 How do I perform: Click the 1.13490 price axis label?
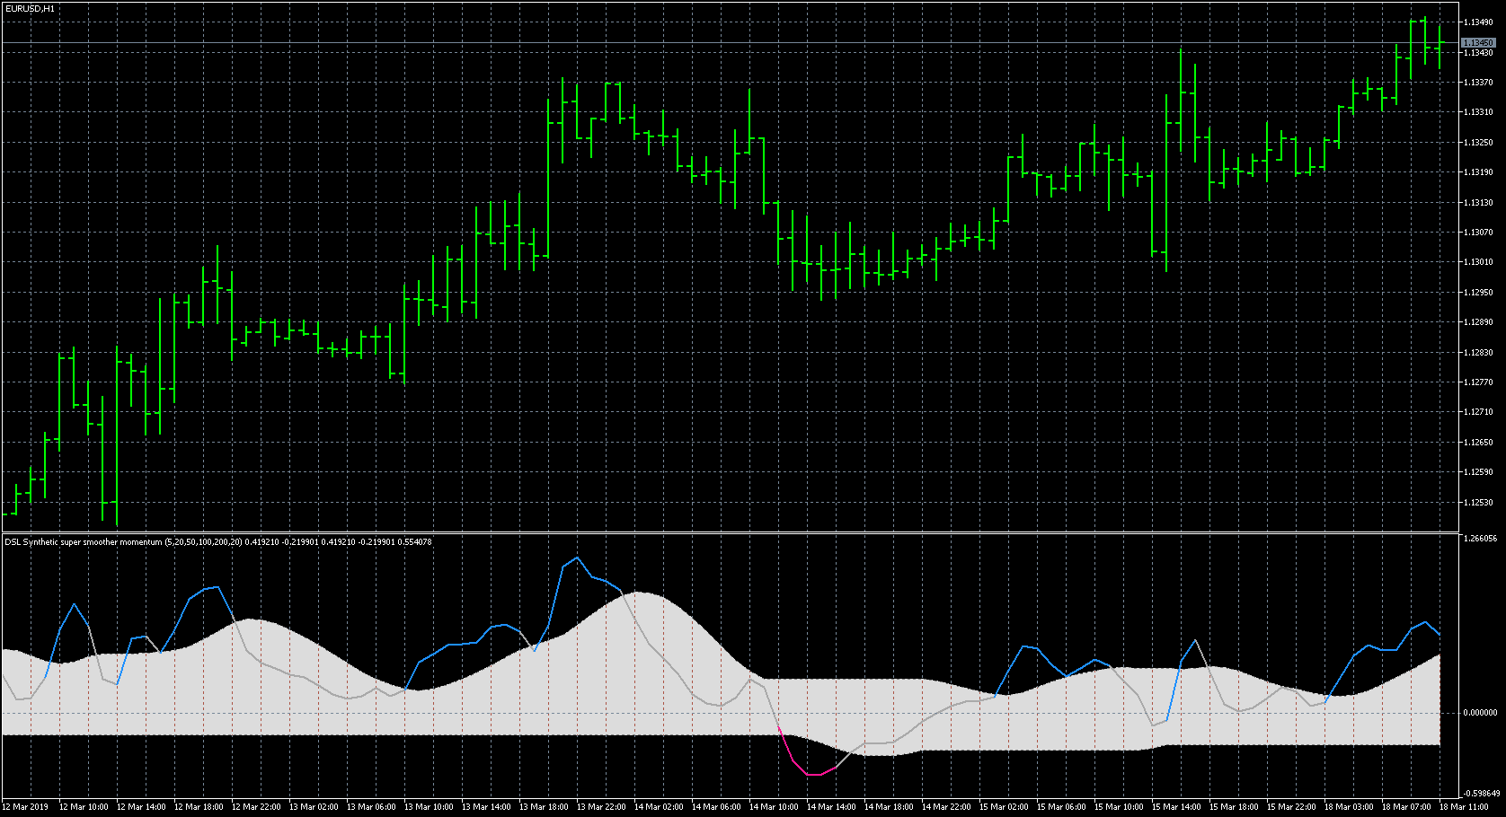pyautogui.click(x=1477, y=22)
